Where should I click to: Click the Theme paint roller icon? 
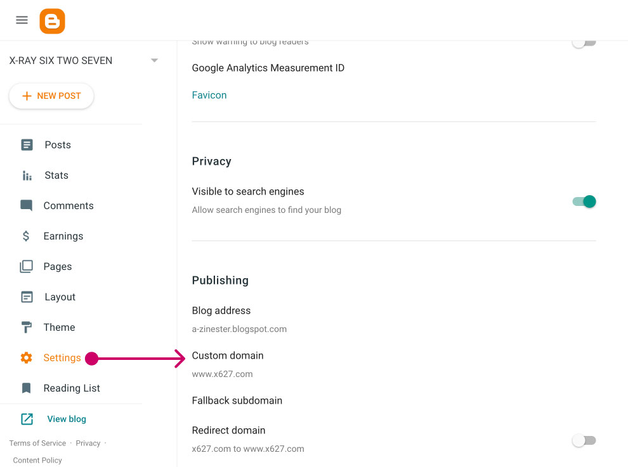[27, 328]
